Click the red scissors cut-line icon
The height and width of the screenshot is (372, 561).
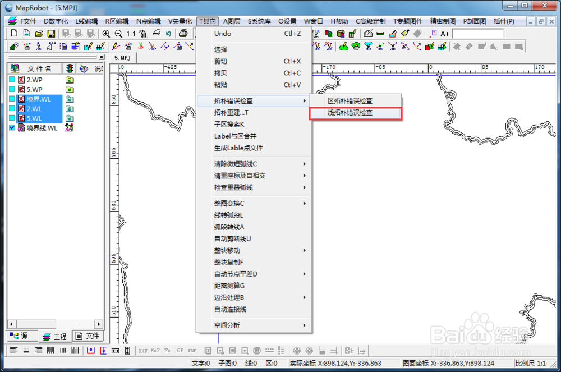pos(141,47)
